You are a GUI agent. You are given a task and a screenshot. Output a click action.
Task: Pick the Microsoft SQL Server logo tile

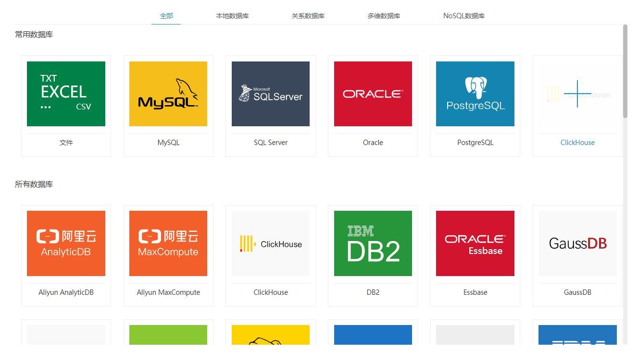click(271, 94)
